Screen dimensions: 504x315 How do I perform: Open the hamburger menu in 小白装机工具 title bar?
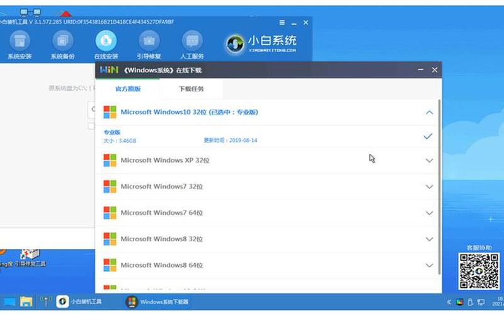(x=282, y=23)
